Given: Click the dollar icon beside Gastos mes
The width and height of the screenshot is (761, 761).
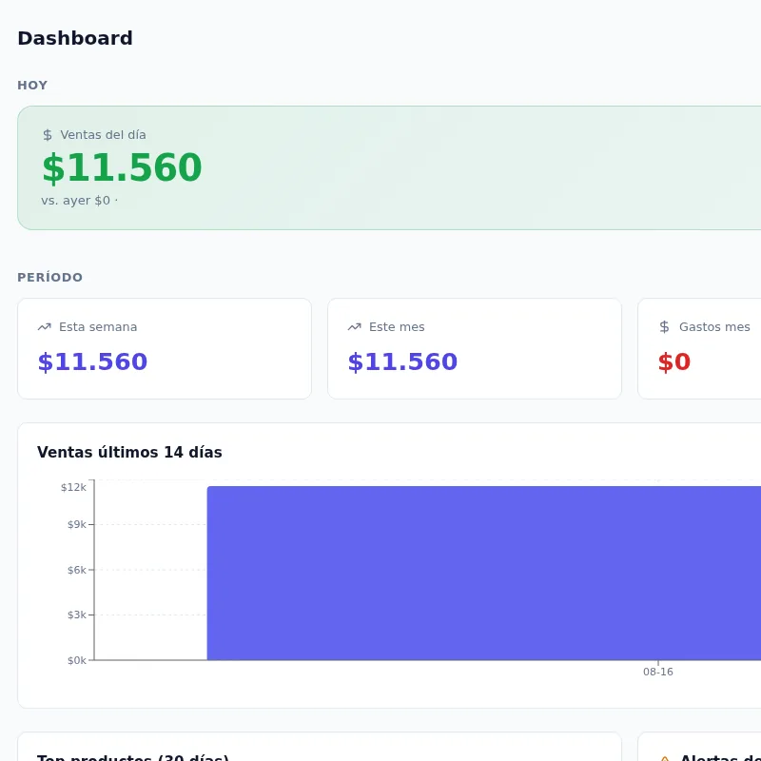Looking at the screenshot, I should coord(664,327).
